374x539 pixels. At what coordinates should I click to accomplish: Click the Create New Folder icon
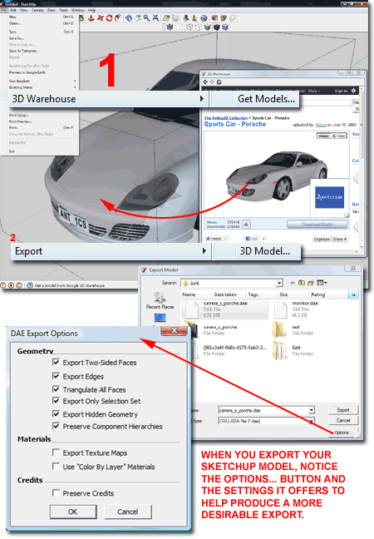point(311,283)
